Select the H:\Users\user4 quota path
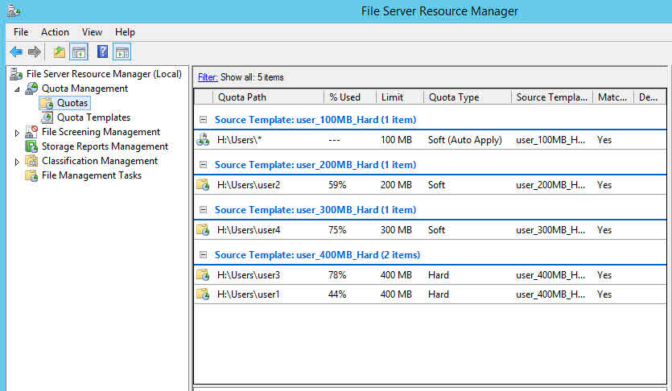 [249, 229]
